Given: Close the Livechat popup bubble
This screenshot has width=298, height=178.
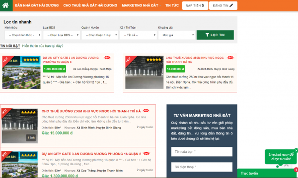Looking at the screenshot, I should pos(296,150).
